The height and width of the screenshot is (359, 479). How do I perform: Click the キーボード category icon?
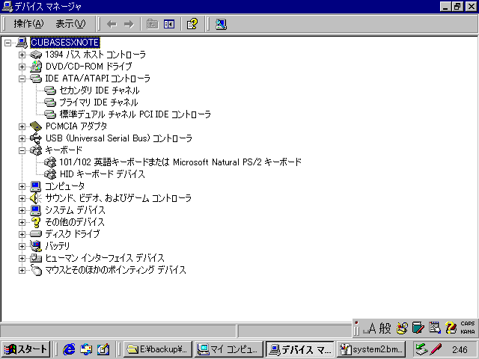36,150
